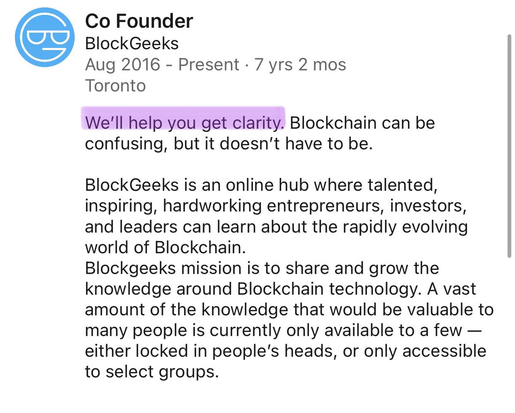Click "Blockchain can be" after the highlighted text
515x413 pixels.
(363, 123)
